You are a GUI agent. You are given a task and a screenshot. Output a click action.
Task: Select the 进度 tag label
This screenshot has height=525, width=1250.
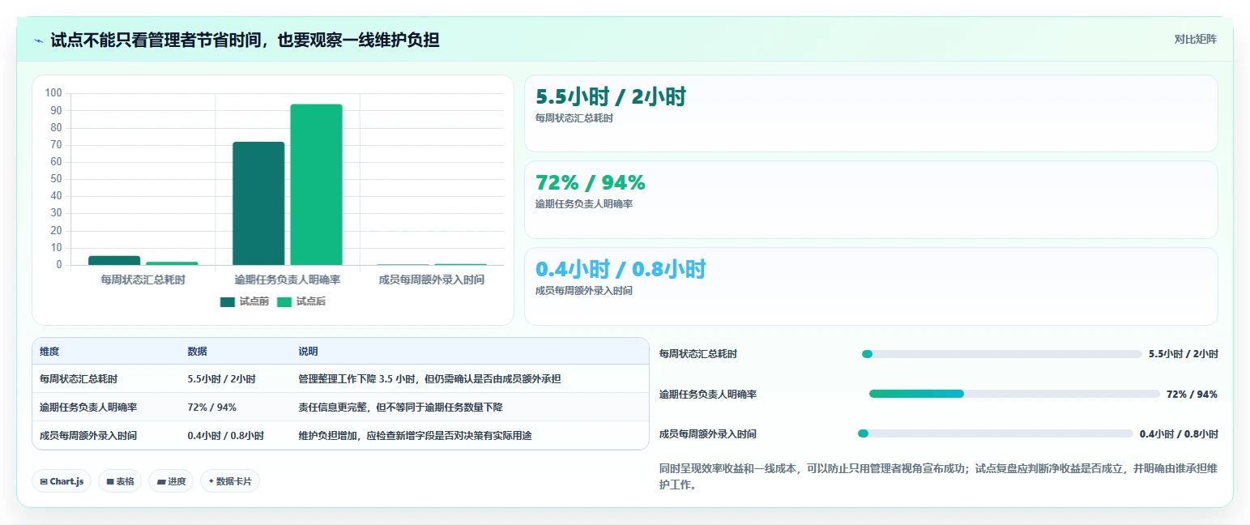click(x=177, y=481)
